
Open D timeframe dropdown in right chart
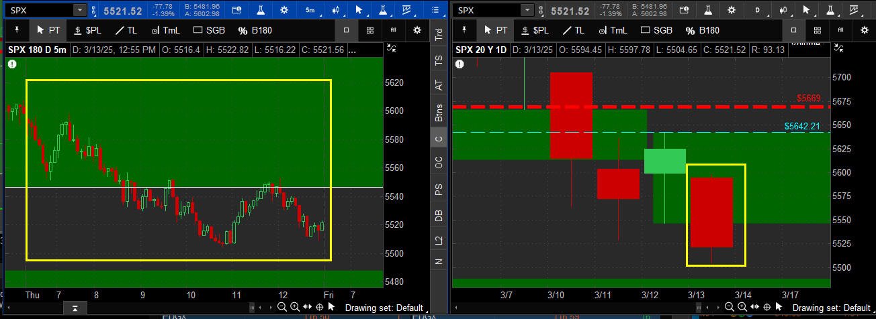pos(757,10)
